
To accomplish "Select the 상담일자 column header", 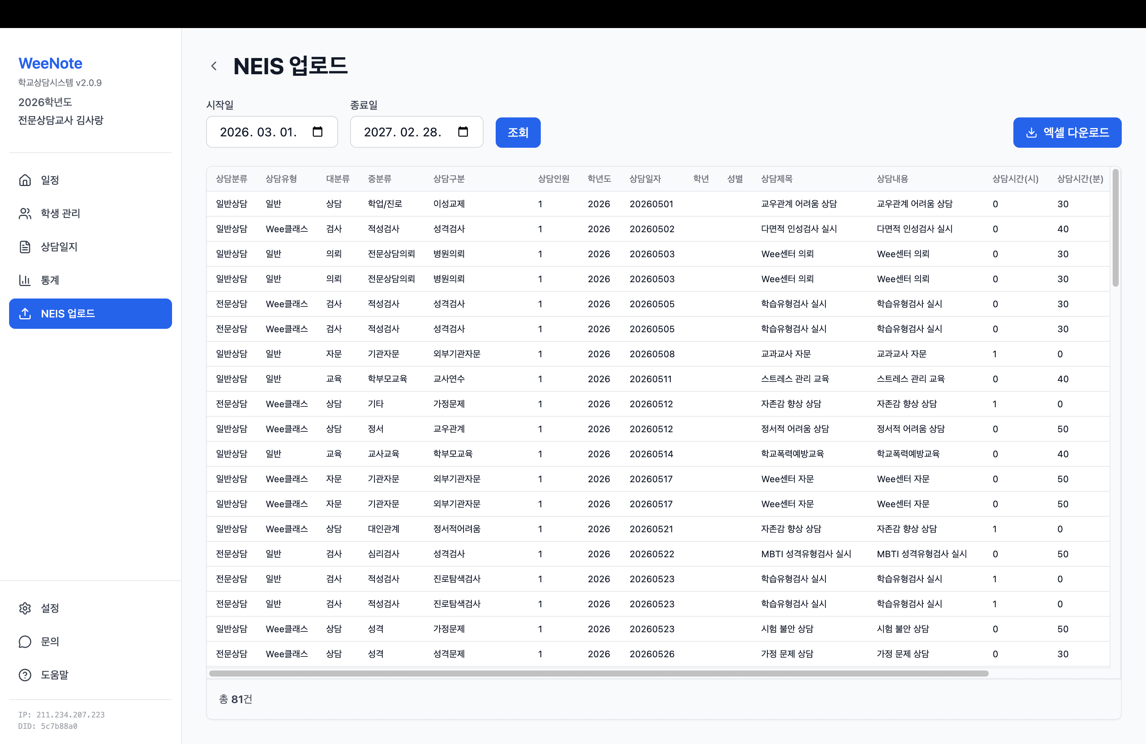I will (x=646, y=178).
